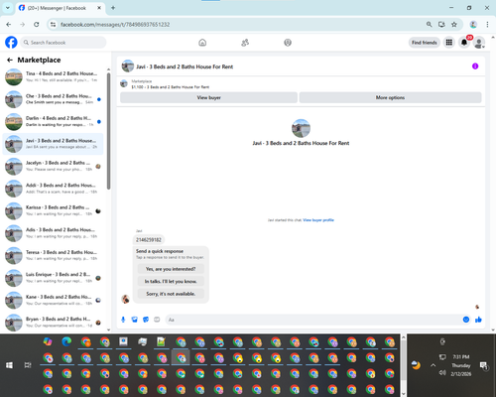496x397 pixels.
Task: Open the Groups icon in top navigation
Action: tap(288, 43)
